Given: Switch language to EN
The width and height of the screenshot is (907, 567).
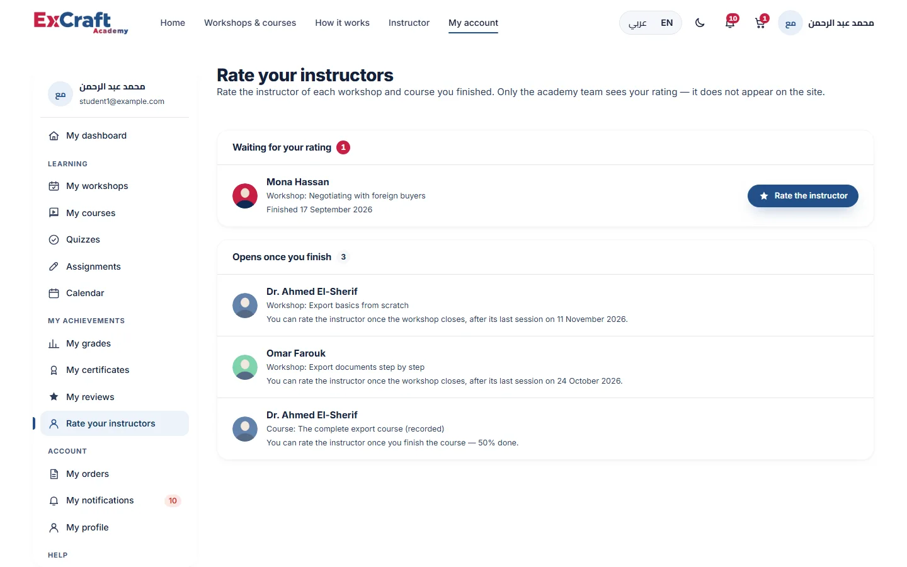Looking at the screenshot, I should 667,23.
